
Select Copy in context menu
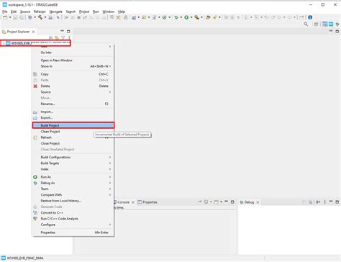[73, 74]
